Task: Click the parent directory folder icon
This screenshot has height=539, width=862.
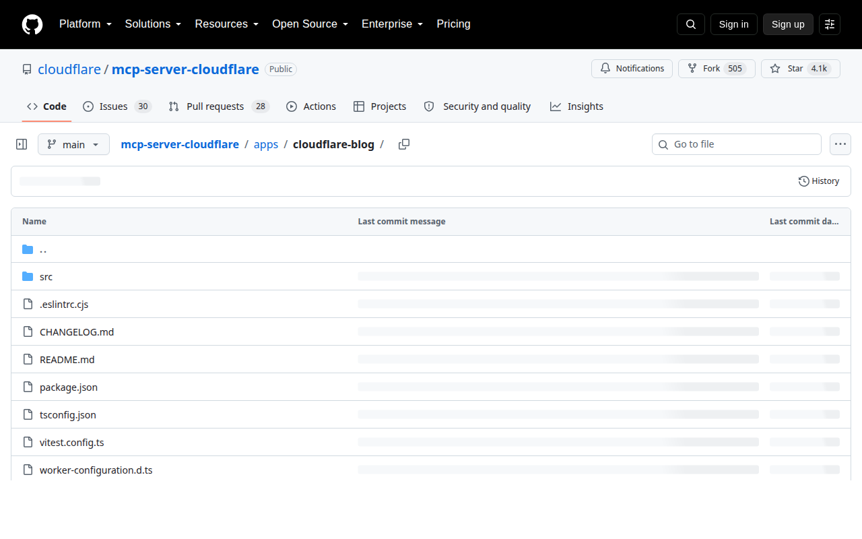Action: (x=28, y=249)
